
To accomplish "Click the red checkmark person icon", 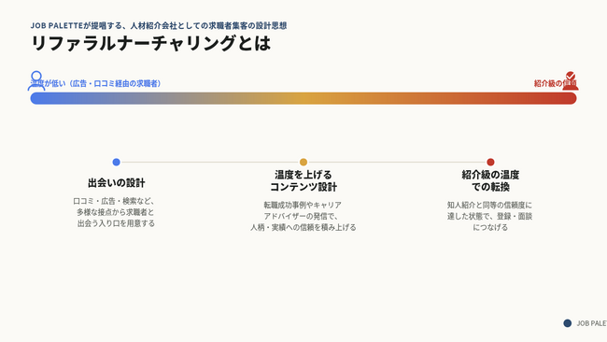I will pyautogui.click(x=571, y=80).
